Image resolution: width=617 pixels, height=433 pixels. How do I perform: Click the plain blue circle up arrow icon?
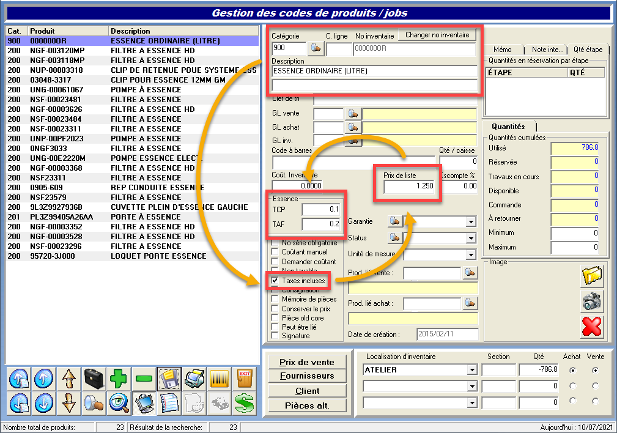43,379
